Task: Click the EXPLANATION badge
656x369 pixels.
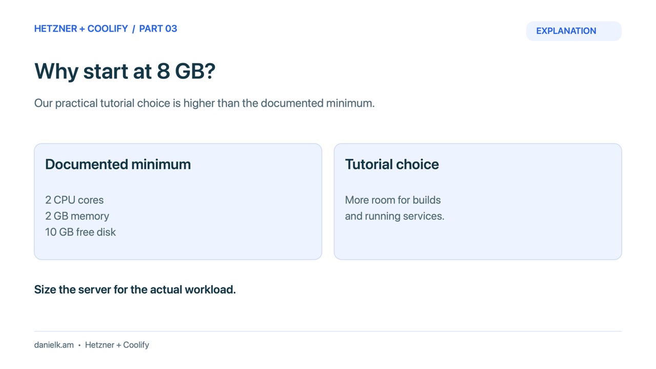Action: [x=573, y=31]
